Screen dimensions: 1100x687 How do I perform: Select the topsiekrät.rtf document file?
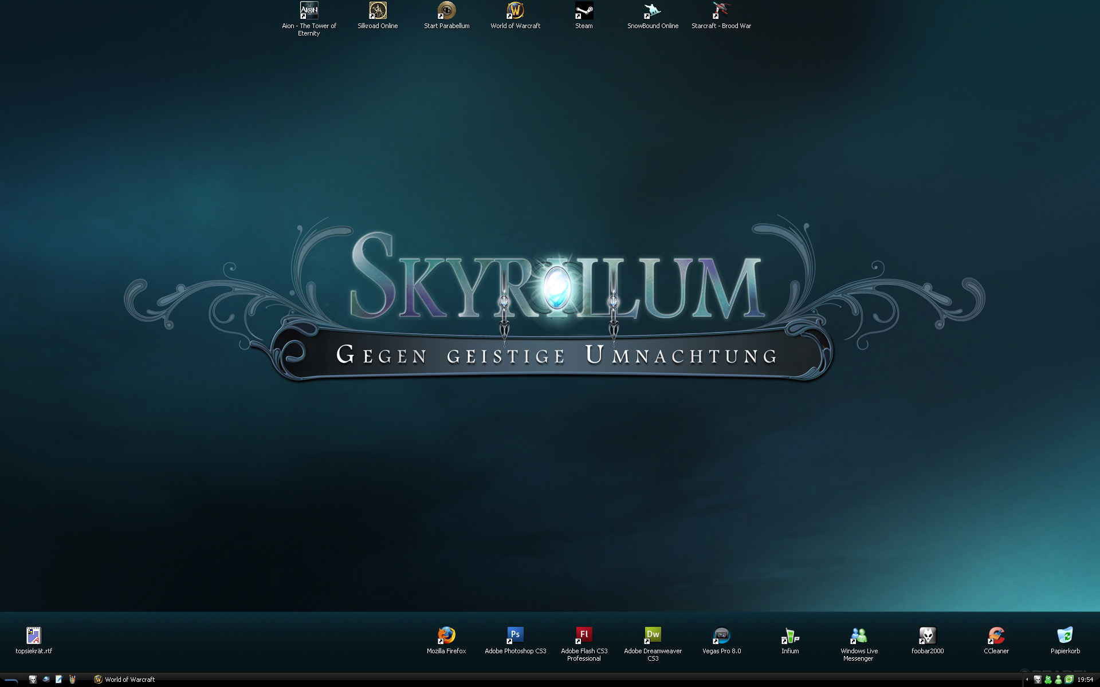[34, 635]
